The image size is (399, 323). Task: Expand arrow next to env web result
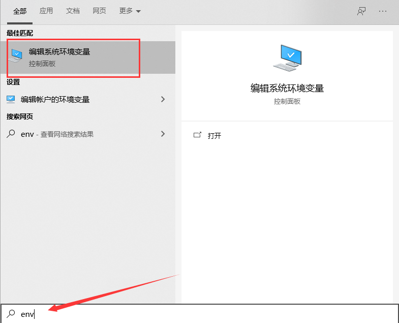[163, 134]
